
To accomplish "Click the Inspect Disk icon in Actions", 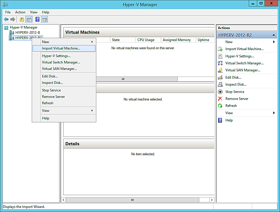I will (x=220, y=84).
